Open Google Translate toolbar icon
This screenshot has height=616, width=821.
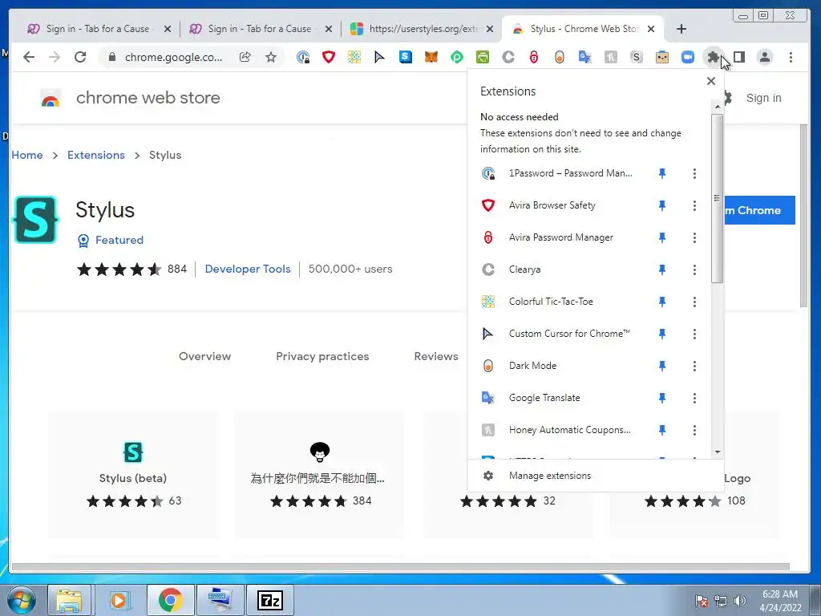(x=584, y=57)
